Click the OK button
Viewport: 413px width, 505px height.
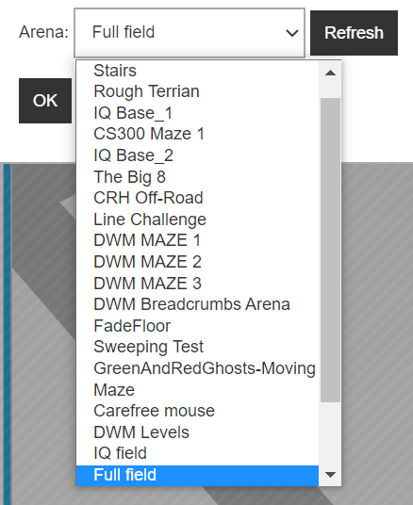[45, 101]
